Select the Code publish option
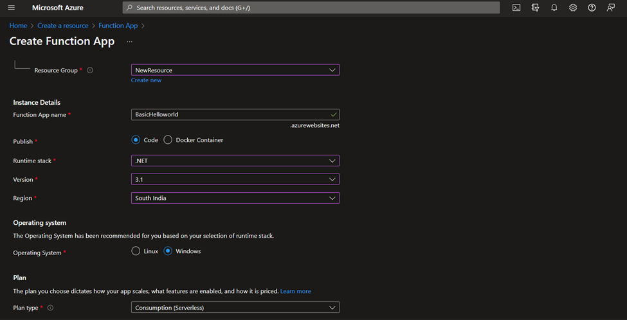627x320 pixels. [136, 140]
